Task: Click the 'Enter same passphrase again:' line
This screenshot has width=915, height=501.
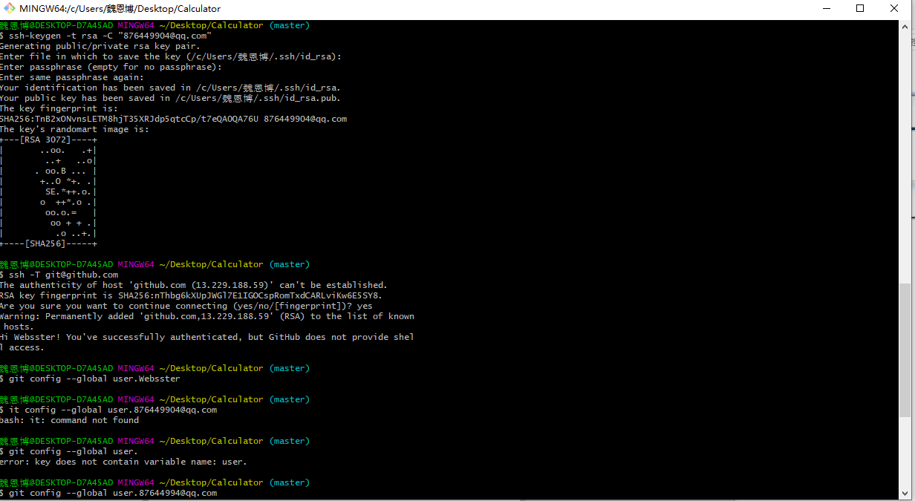Action: [x=72, y=77]
